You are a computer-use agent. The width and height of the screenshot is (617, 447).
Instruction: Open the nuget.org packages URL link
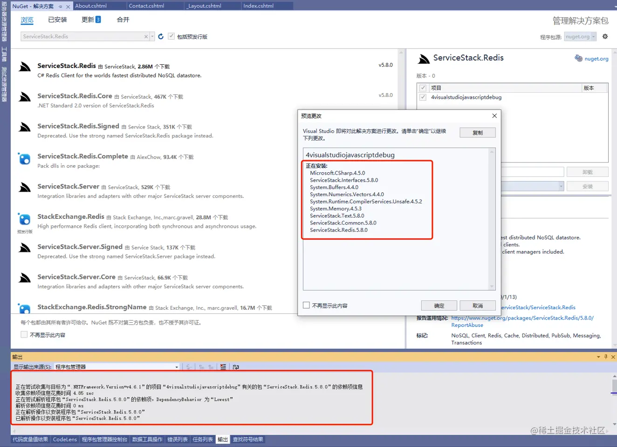tap(522, 318)
